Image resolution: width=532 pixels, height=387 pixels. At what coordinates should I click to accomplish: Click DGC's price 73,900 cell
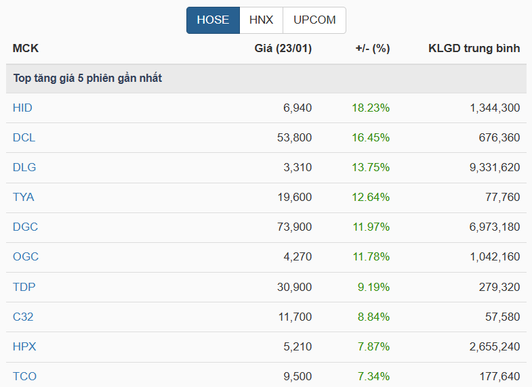(294, 227)
